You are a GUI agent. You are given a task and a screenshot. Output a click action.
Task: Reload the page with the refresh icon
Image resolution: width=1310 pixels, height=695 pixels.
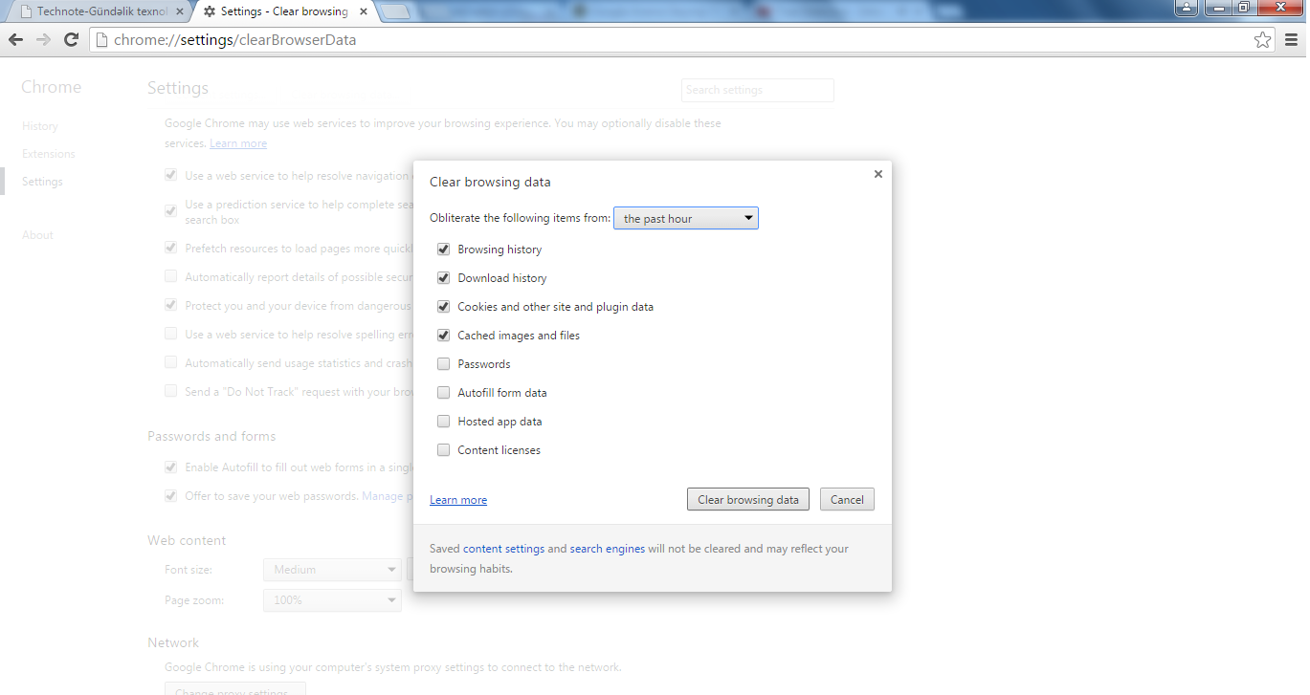71,39
